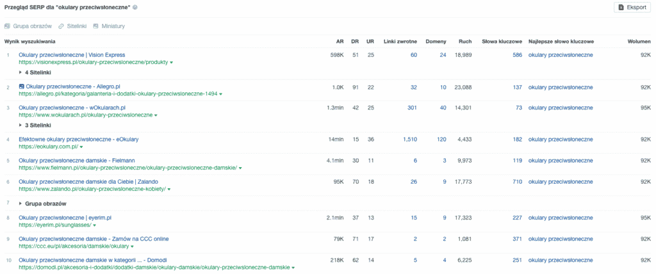Click top keyword link in Allegro.pl row
656x274 pixels.
point(561,86)
